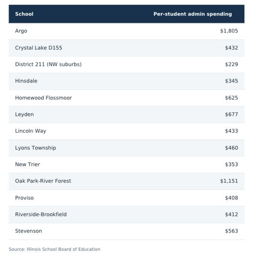The height and width of the screenshot is (257, 253).
Task: Select the Argo school row name
Action: (21, 31)
